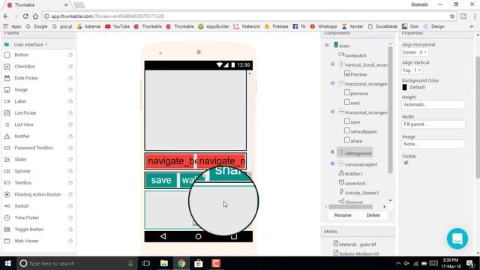
Task: Select the Image palette component
Action: (x=21, y=90)
